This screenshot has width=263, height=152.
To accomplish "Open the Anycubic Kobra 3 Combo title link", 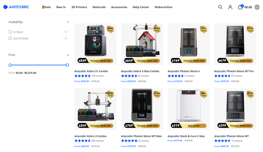I will pos(90,136).
